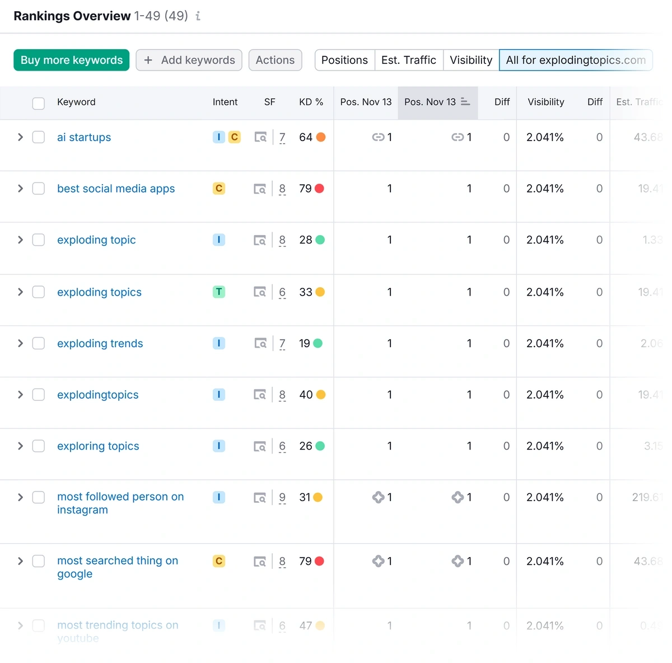The height and width of the screenshot is (663, 672).
Task: Click green KD dot for exploding topic
Action: tap(320, 240)
